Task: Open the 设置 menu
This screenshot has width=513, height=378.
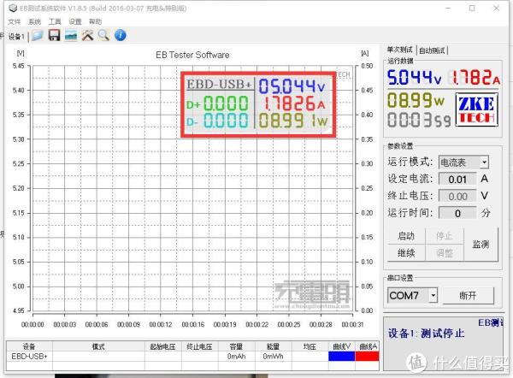Action: click(x=75, y=22)
